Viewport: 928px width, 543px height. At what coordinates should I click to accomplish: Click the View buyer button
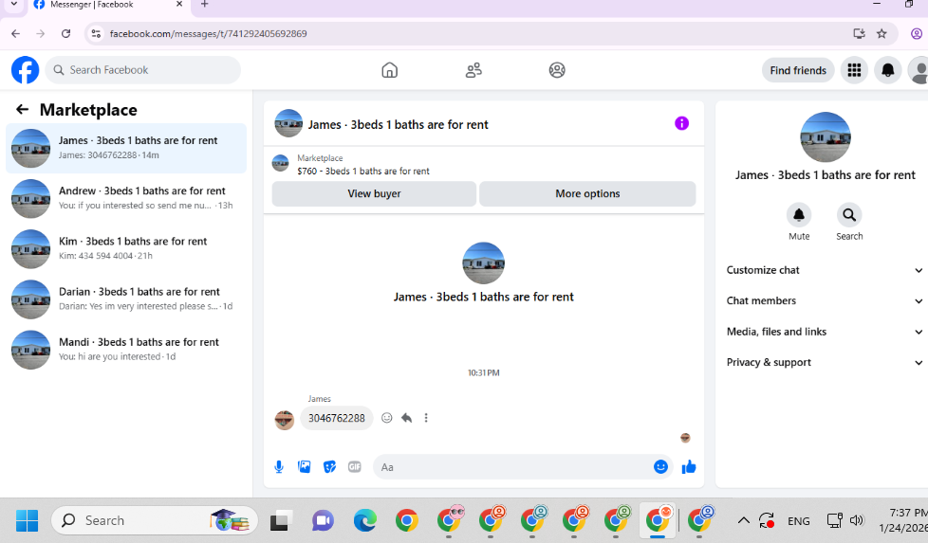[374, 194]
